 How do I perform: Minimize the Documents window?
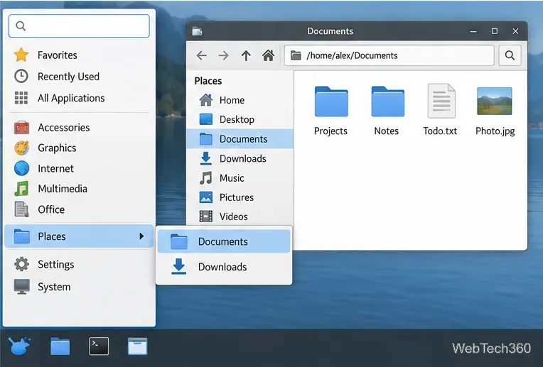tap(473, 31)
